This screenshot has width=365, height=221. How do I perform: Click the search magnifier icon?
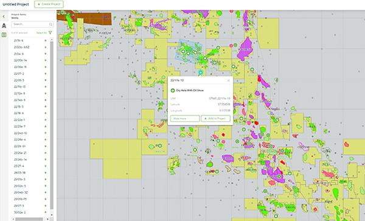[x=50, y=24]
